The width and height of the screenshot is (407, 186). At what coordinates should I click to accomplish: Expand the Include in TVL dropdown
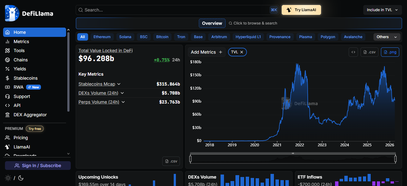tap(382, 10)
